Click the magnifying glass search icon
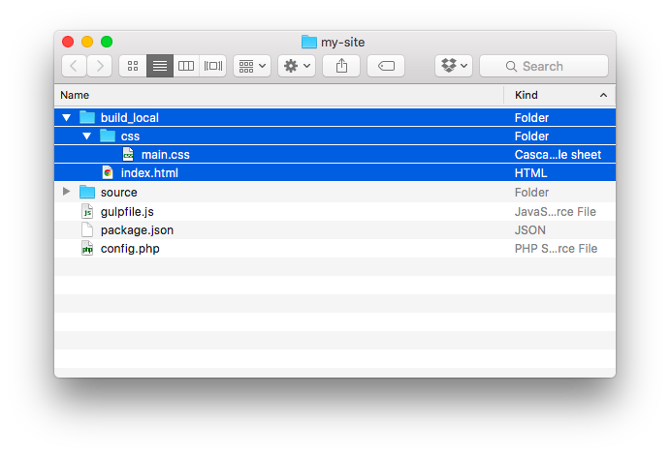This screenshot has width=670, height=455. (x=511, y=67)
